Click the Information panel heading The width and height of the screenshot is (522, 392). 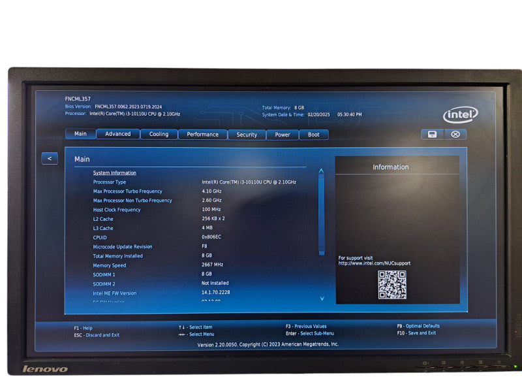[x=390, y=167]
